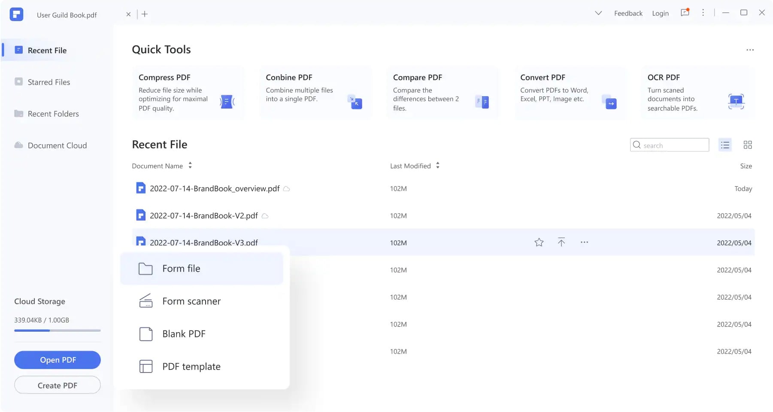Click the Open PDF button
773x412 pixels.
[x=58, y=360]
